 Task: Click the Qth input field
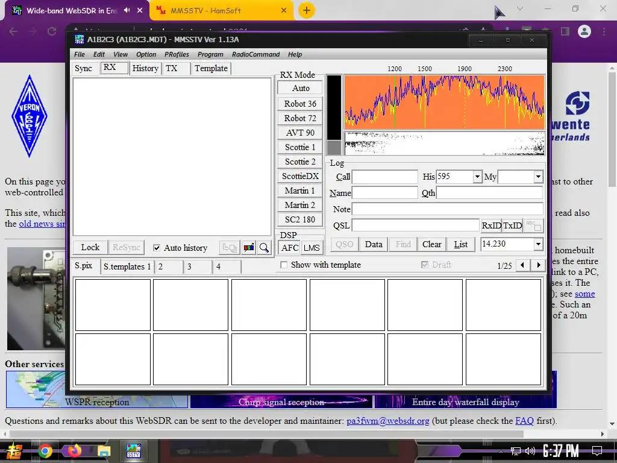(x=489, y=193)
